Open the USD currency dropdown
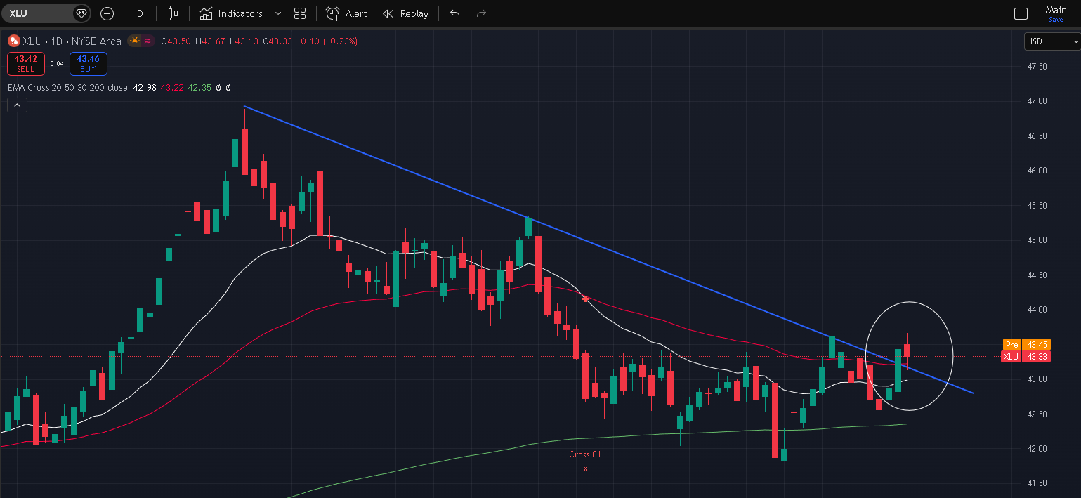 point(1051,41)
